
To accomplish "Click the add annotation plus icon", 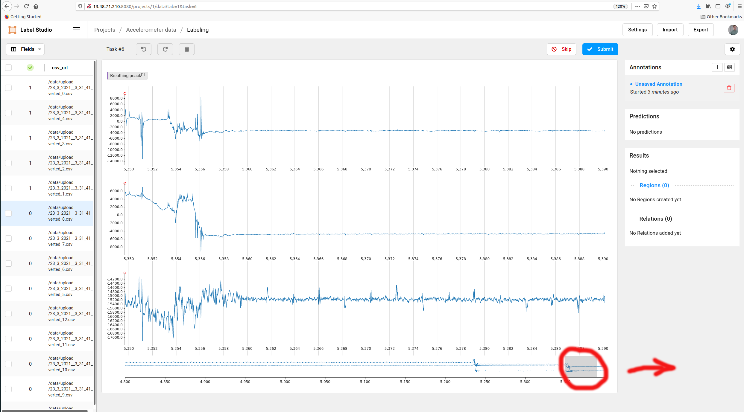I will point(717,67).
